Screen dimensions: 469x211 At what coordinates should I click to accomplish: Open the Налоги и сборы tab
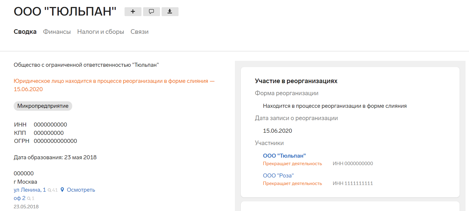pos(101,32)
